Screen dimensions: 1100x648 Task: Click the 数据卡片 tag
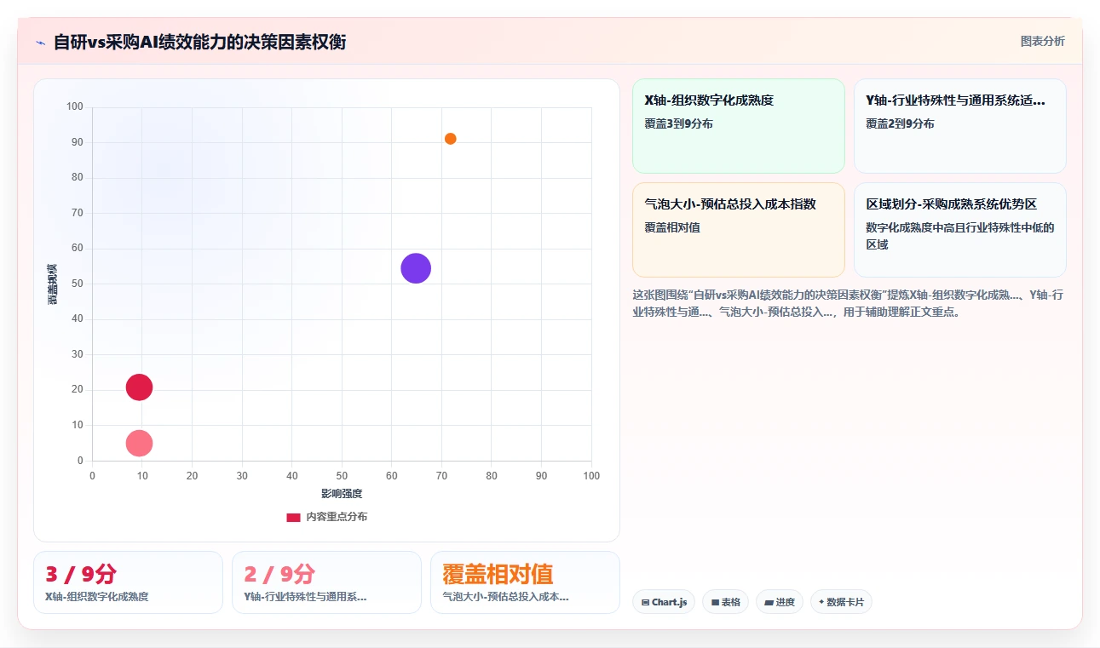coord(841,602)
